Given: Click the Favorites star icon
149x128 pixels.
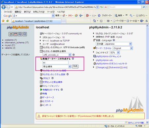Looking at the screenshot, I should tap(3, 21).
